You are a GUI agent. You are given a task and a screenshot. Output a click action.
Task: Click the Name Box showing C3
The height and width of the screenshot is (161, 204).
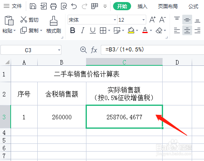click(28, 50)
